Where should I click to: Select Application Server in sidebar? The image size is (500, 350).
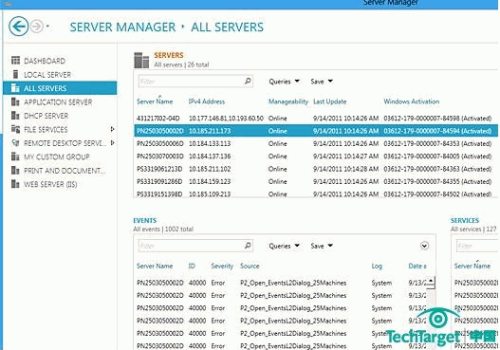[x=58, y=102]
